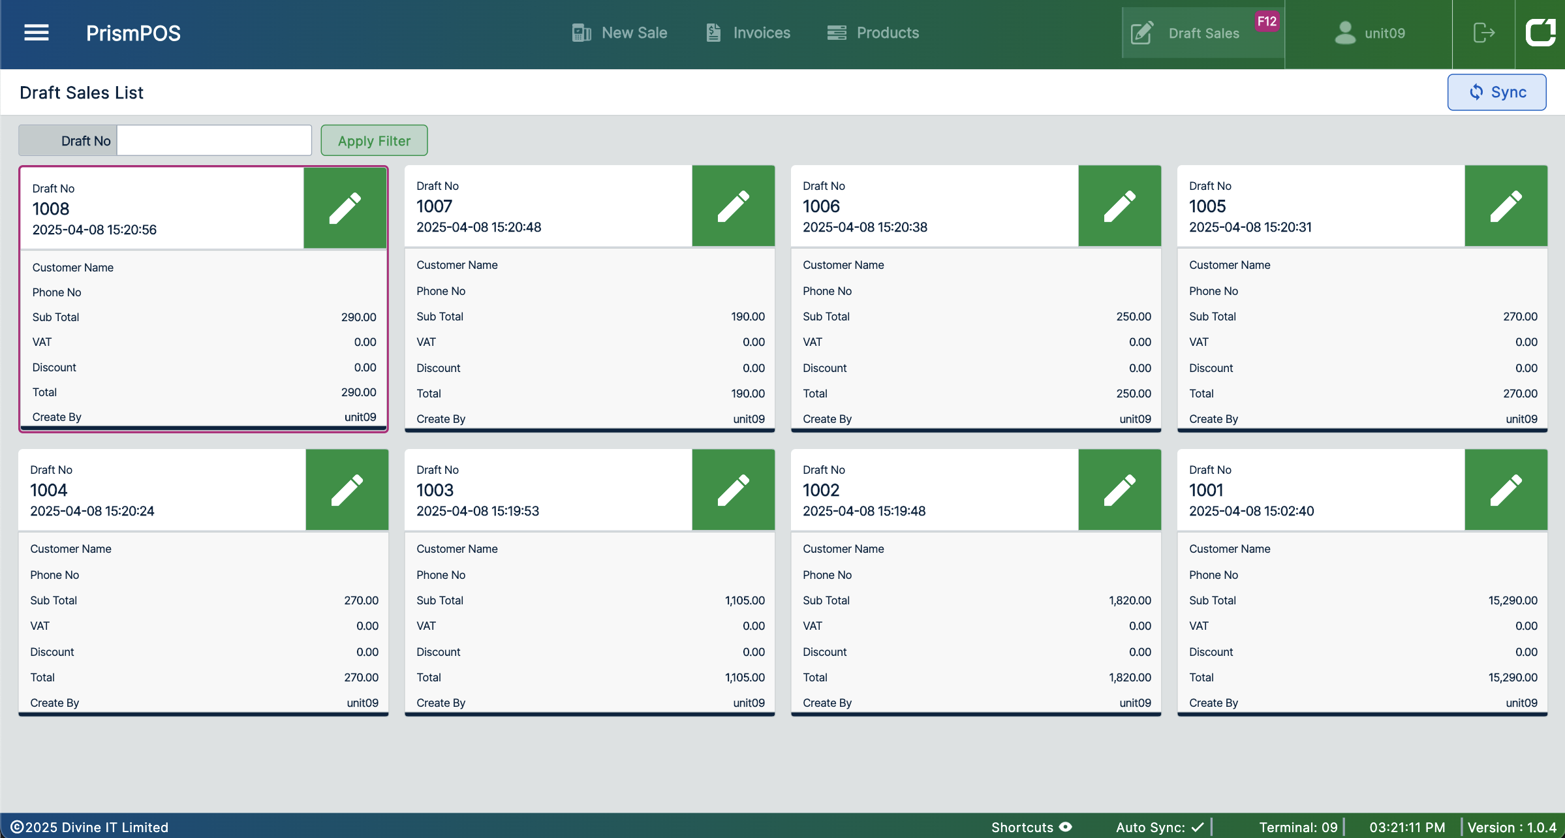Open draft 1006 via edit pencil

pos(1119,206)
